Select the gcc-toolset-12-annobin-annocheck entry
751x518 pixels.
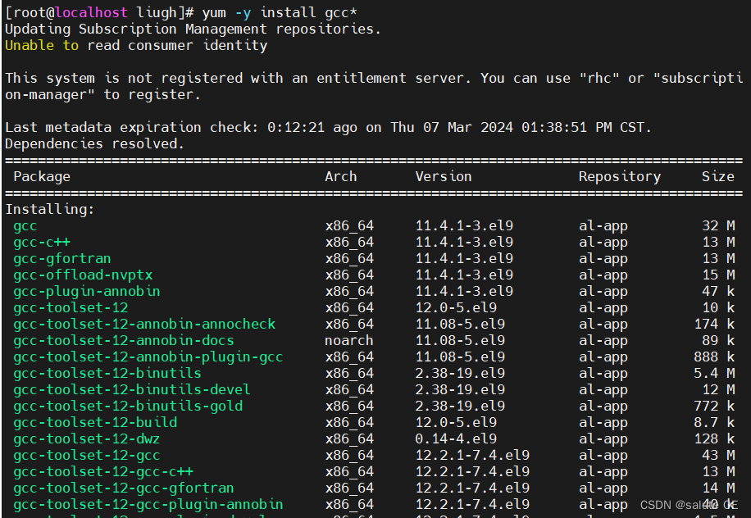[x=143, y=324]
